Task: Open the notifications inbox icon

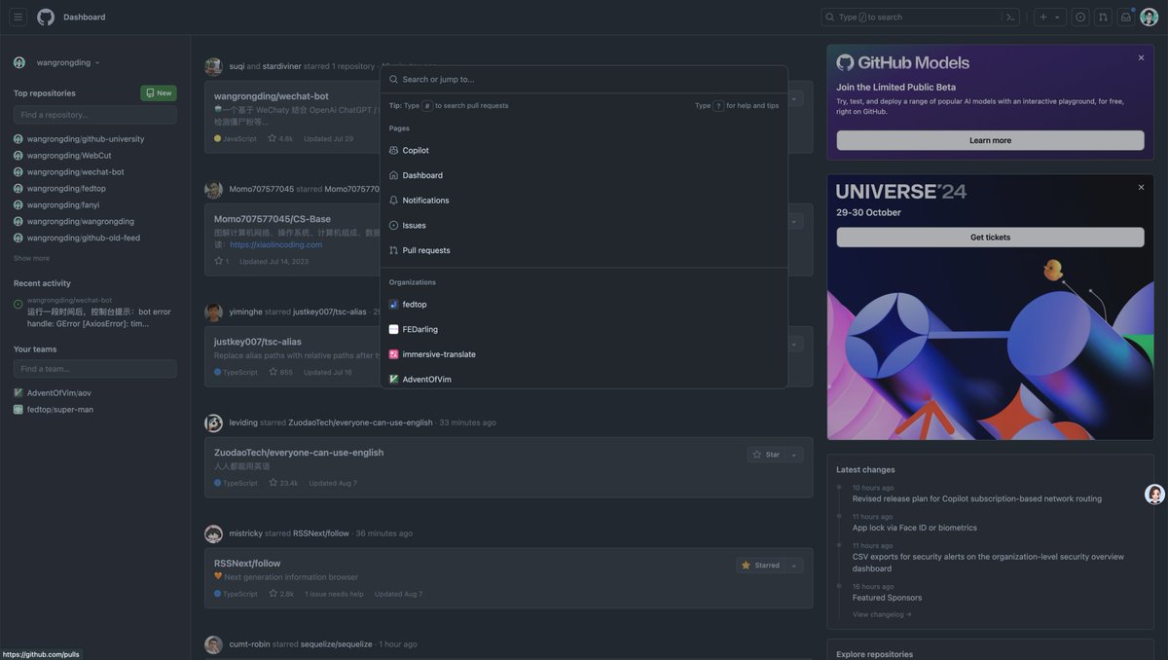Action: 1126,17
